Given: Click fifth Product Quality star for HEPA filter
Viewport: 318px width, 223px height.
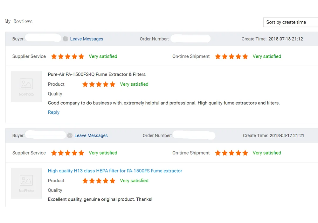Looking at the screenshot, I should pos(113,181).
